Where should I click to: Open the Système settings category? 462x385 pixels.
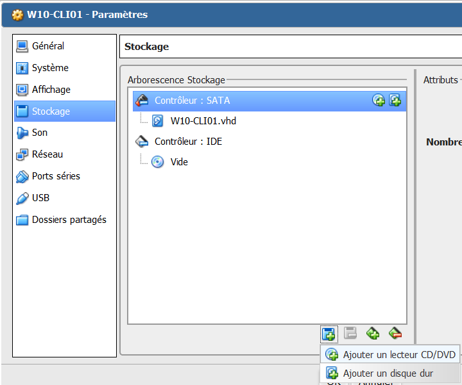[x=65, y=68]
